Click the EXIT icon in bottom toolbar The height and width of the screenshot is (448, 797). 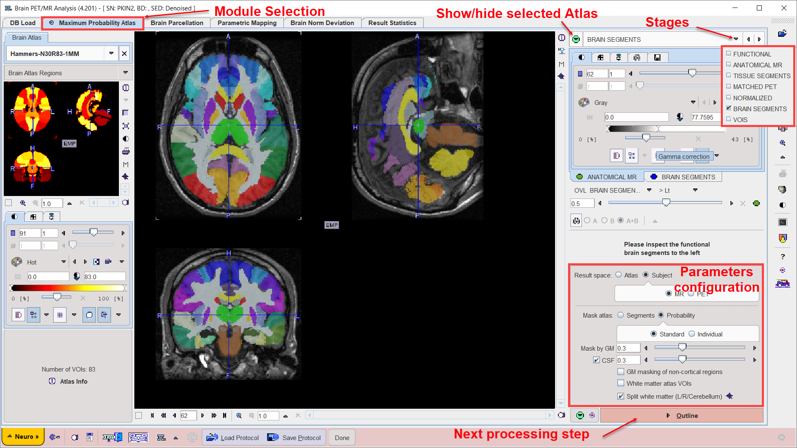click(112, 437)
